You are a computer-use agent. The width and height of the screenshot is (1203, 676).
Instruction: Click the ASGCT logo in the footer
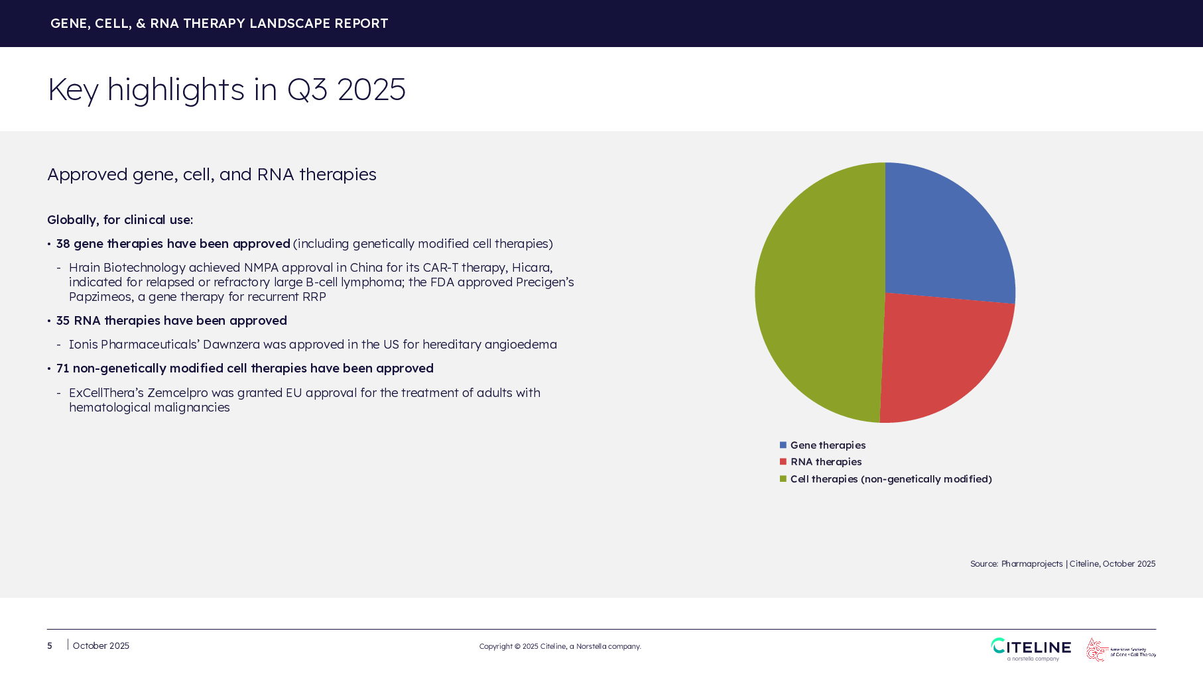click(x=1119, y=649)
